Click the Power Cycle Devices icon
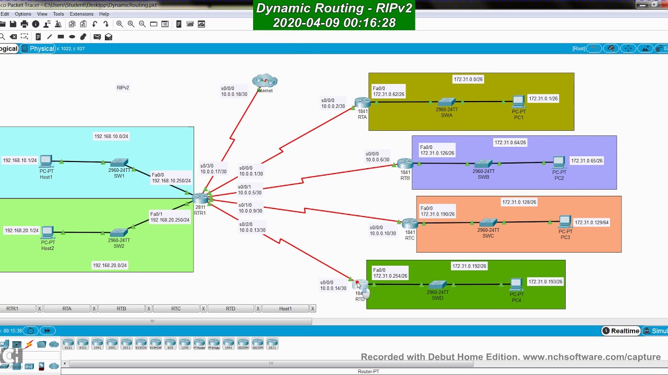 pyautogui.click(x=31, y=331)
